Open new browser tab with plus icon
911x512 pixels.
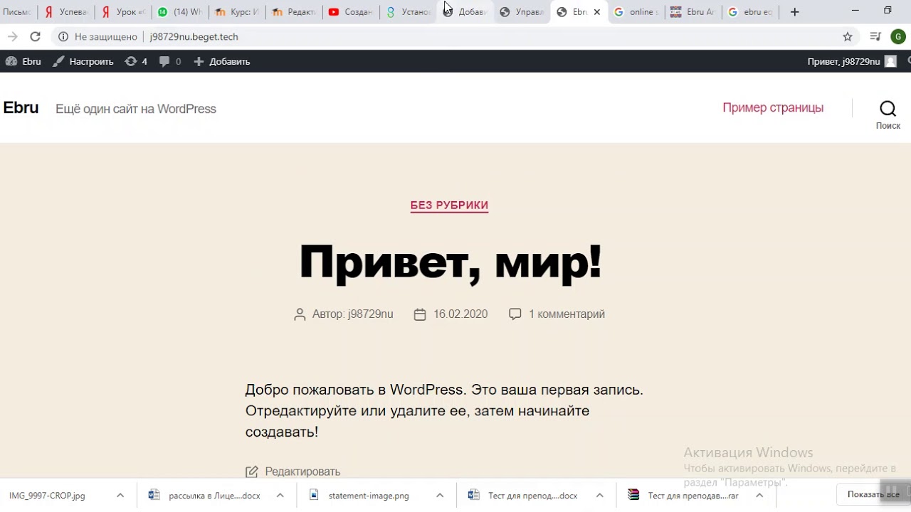pyautogui.click(x=795, y=11)
